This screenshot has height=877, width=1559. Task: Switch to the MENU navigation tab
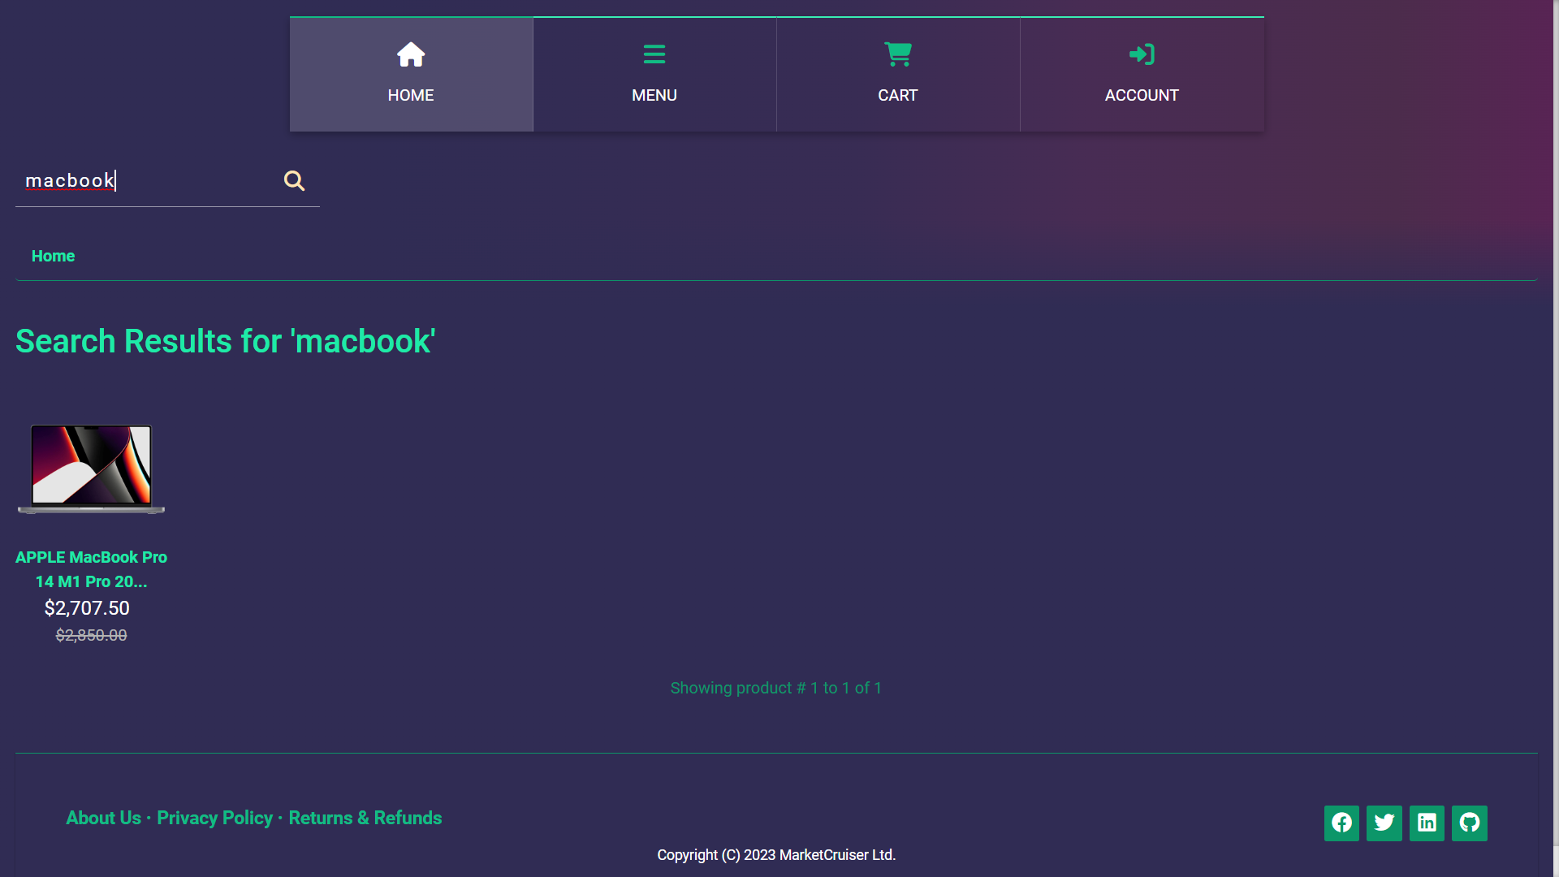654,95
